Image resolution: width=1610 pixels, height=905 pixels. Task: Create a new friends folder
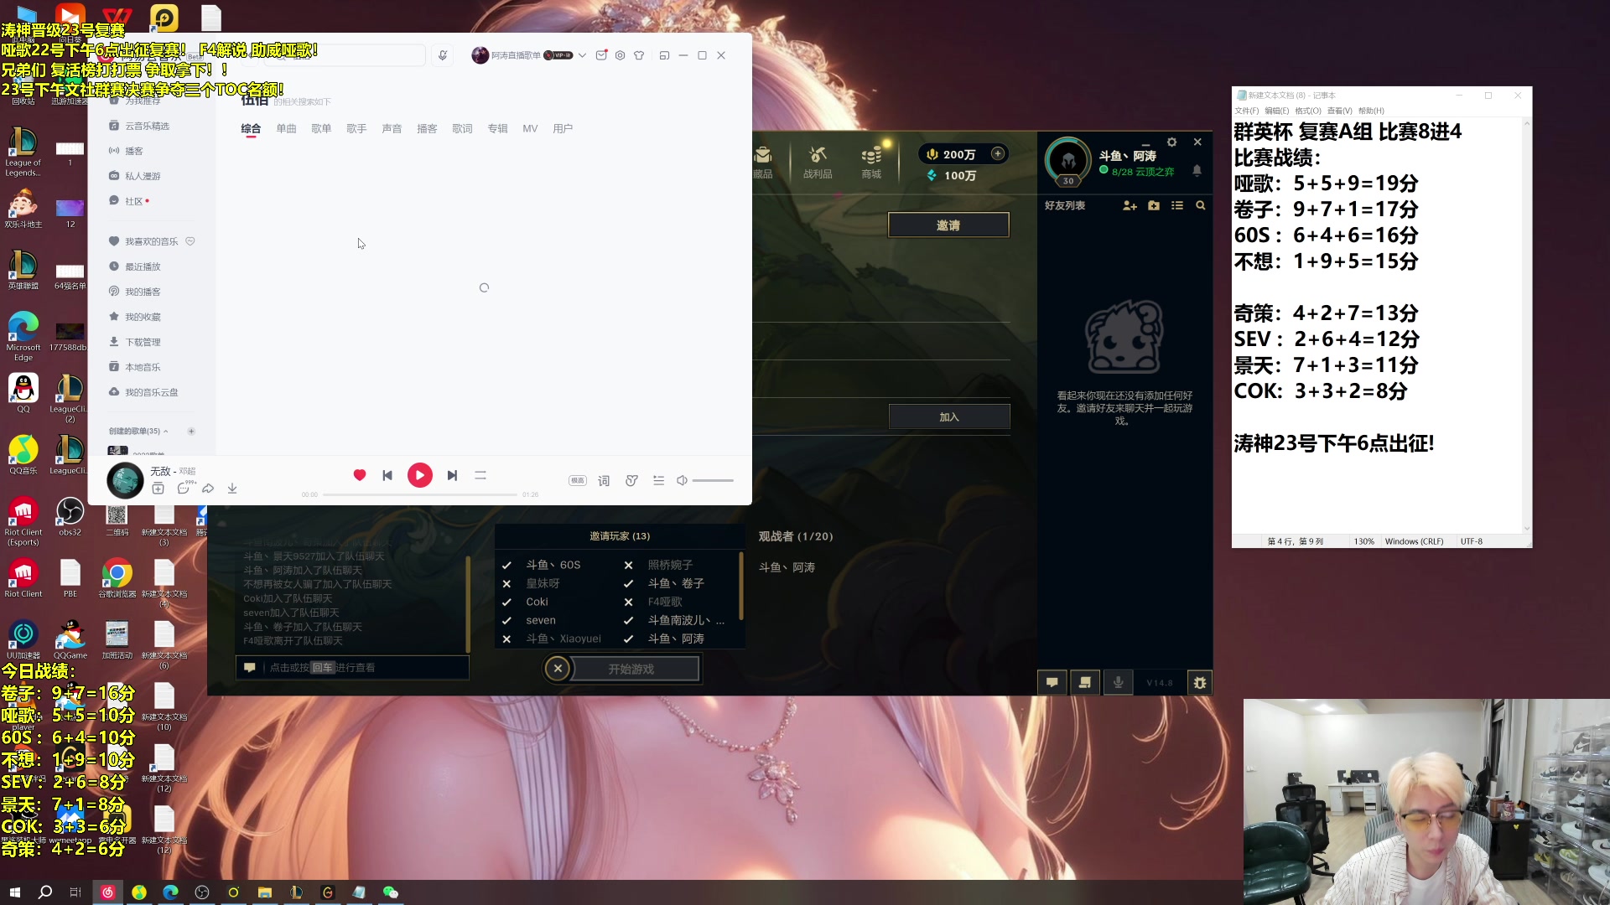click(1154, 205)
